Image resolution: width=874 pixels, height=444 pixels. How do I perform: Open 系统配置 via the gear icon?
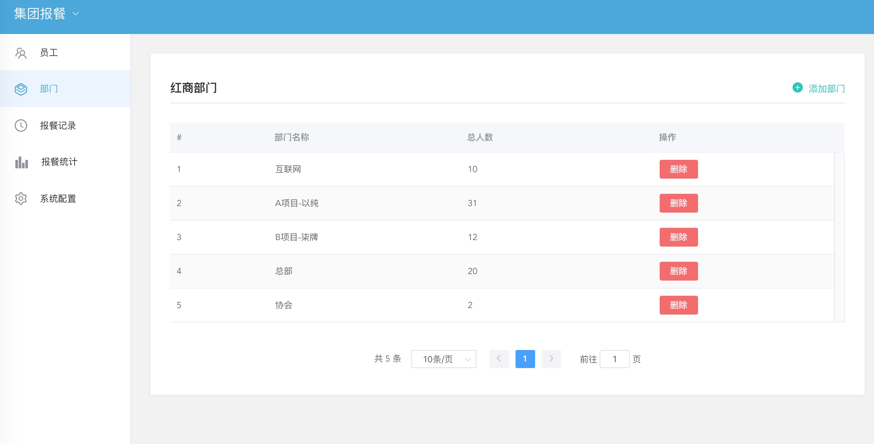tap(21, 198)
